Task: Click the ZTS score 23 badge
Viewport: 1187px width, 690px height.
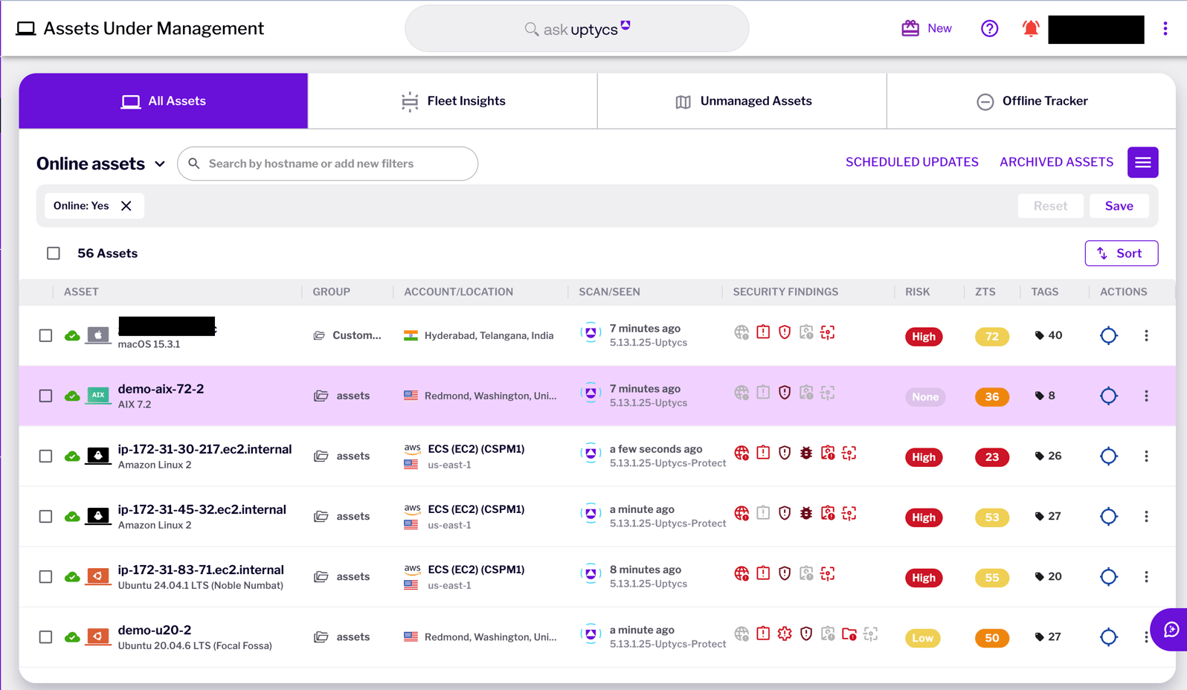Action: 991,457
